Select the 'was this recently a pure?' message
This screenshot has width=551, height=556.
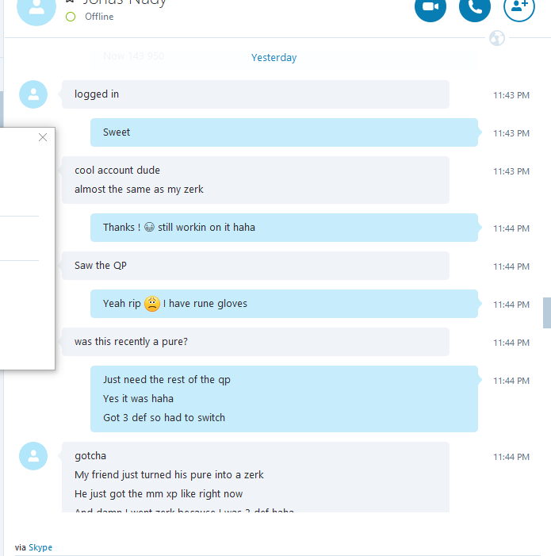[x=255, y=342]
